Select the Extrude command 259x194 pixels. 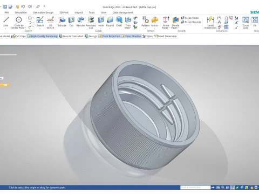click(x=62, y=22)
